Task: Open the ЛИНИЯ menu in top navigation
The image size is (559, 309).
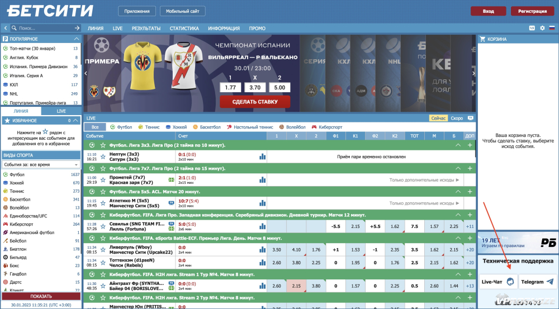Action: (x=96, y=28)
